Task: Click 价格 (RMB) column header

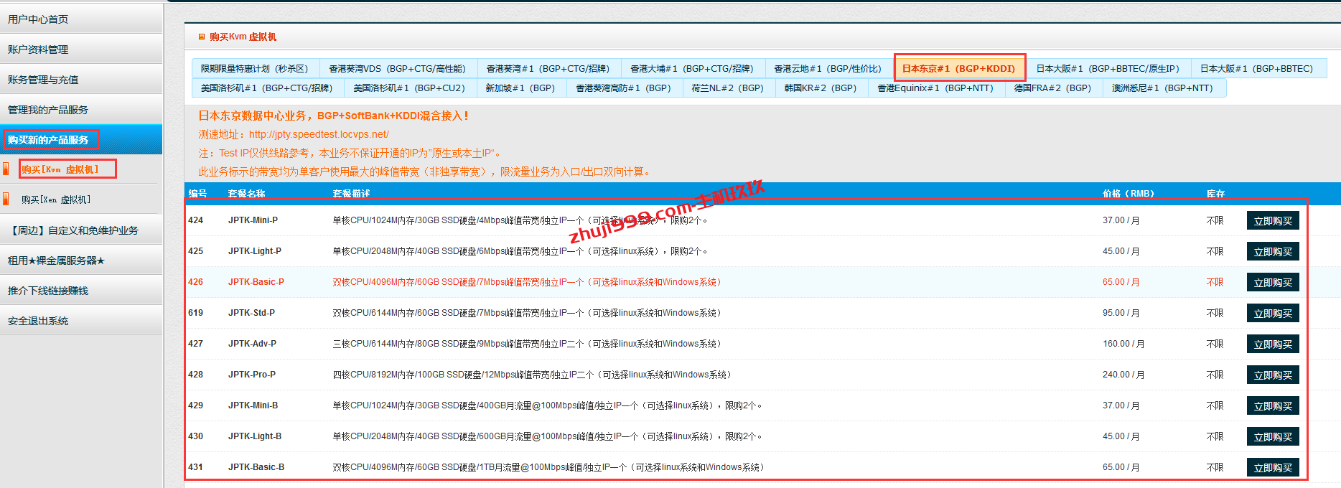Action: tap(1129, 194)
